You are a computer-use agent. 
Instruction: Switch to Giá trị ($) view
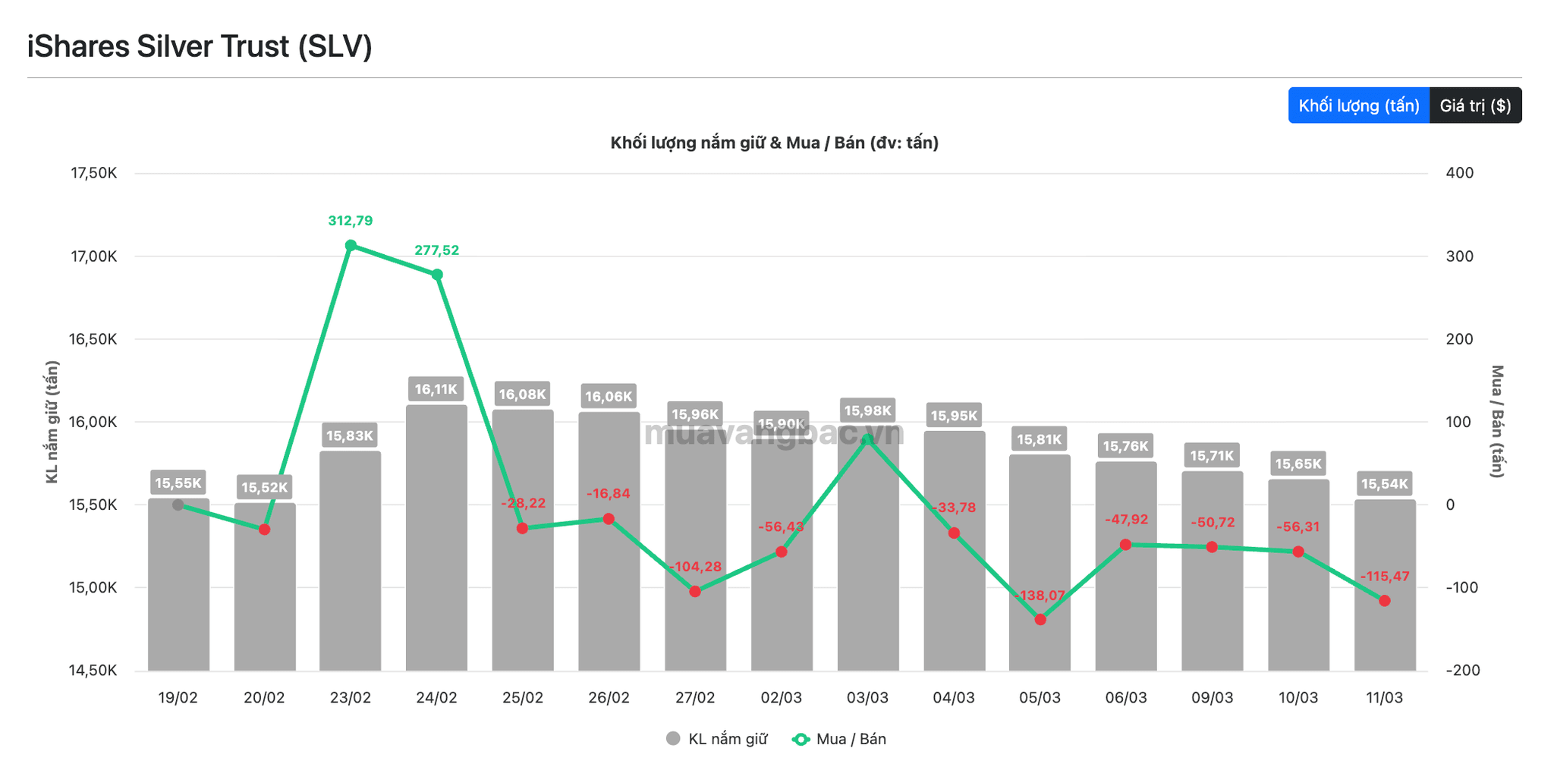(1475, 105)
